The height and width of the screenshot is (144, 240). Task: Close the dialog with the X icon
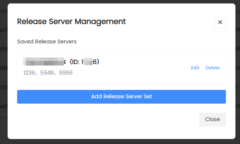220,22
